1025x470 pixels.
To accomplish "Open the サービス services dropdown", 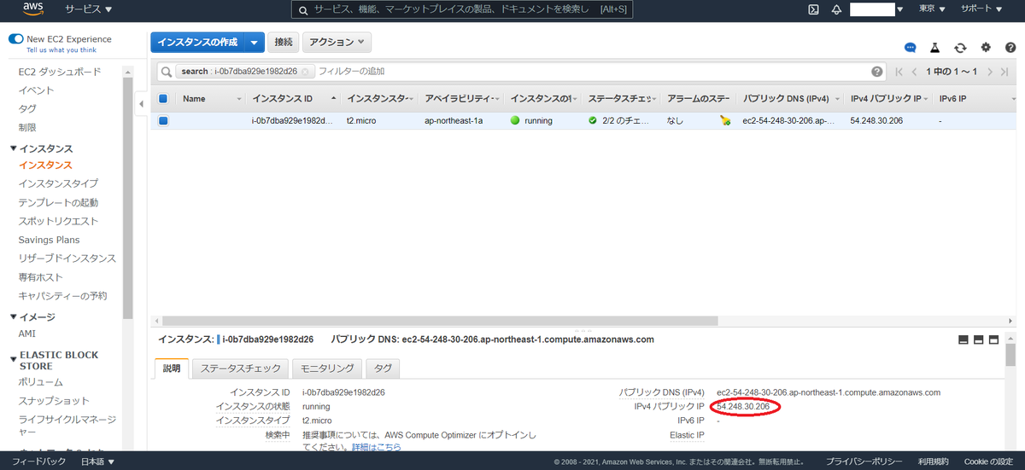I will click(x=89, y=9).
